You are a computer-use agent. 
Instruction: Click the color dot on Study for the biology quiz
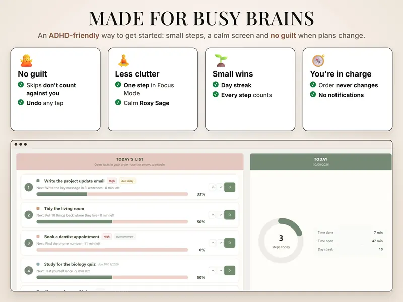click(x=38, y=264)
